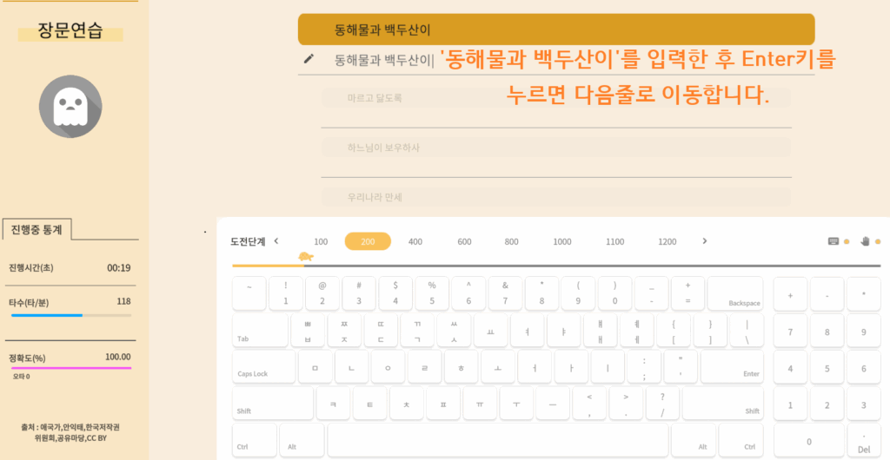Click the Backspace key on virtual keyboard

pyautogui.click(x=735, y=293)
